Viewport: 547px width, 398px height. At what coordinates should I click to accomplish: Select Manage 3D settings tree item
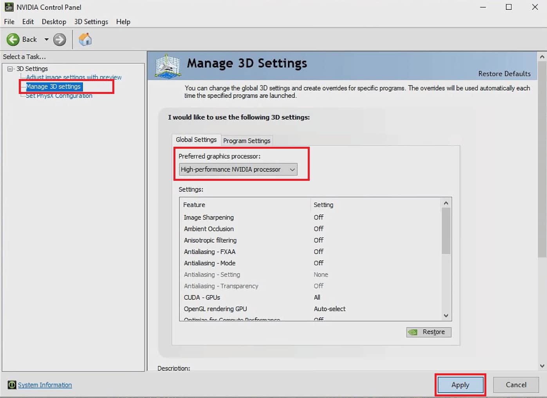53,86
